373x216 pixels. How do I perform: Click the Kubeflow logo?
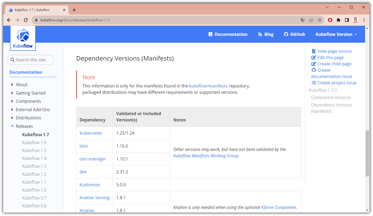(x=23, y=38)
